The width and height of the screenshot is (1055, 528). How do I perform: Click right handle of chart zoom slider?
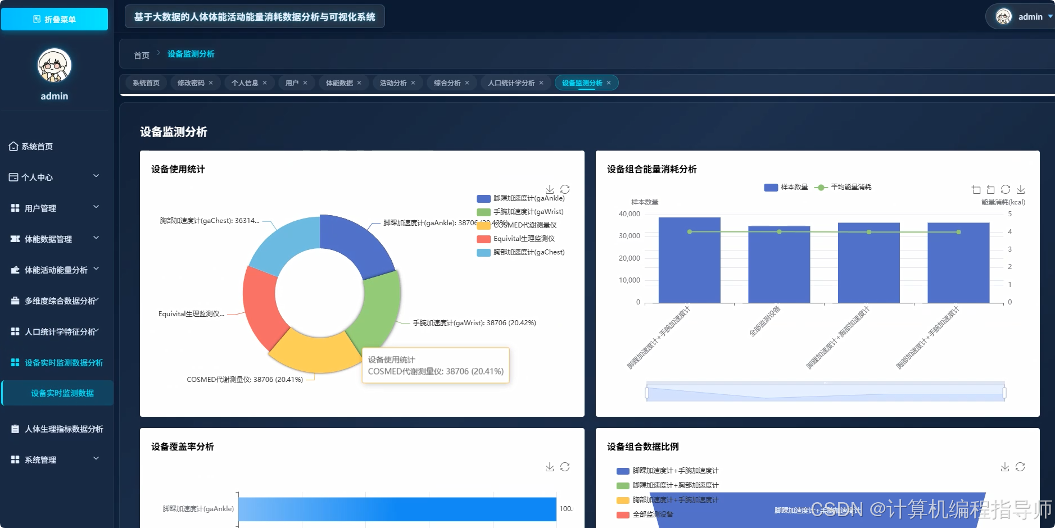pos(1004,393)
